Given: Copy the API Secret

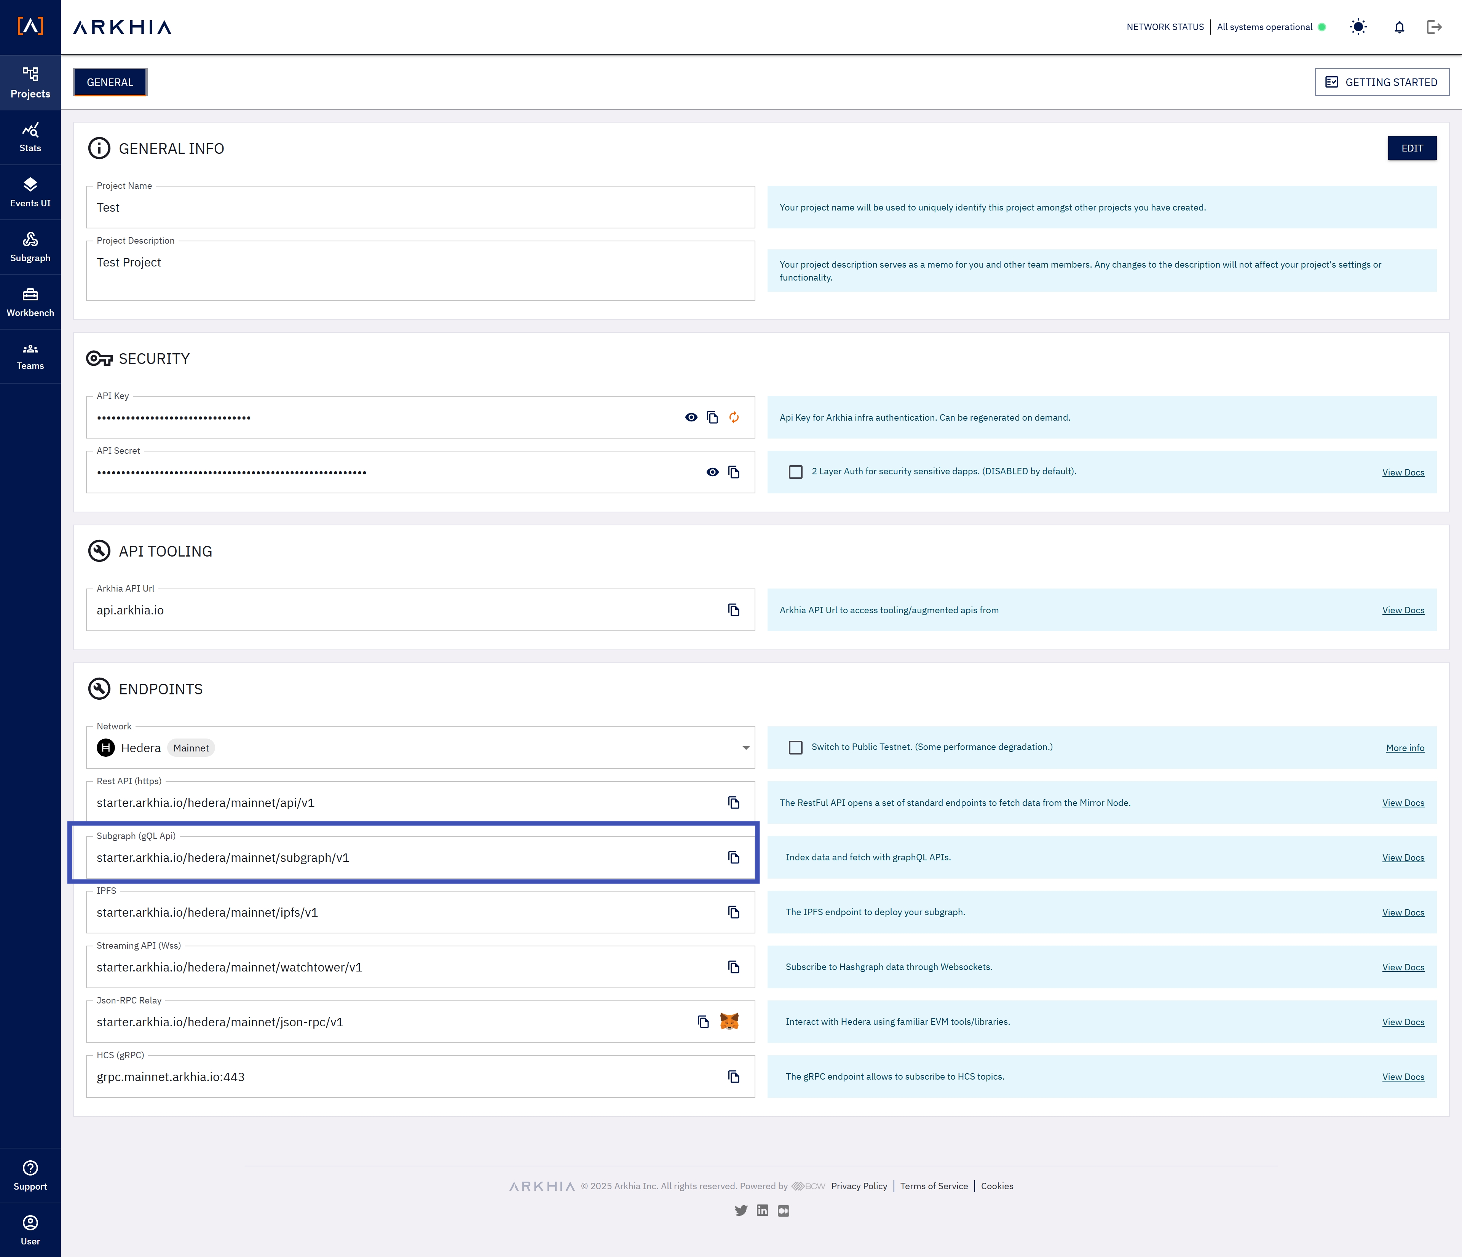Looking at the screenshot, I should coord(734,472).
